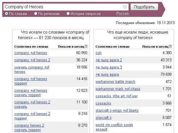Select the По регионам radio button
The width and height of the screenshot is (178, 133).
click(x=35, y=14)
